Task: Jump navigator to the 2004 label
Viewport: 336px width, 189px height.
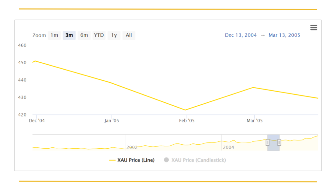Action: [228, 147]
